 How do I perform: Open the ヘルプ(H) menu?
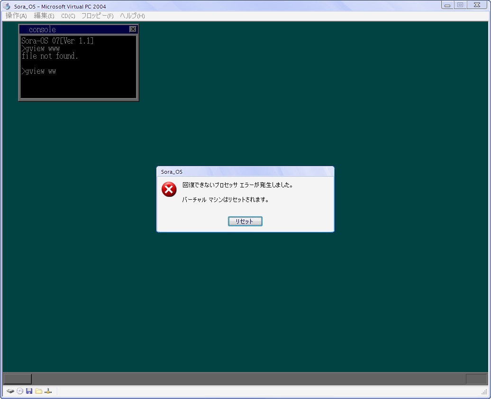(132, 16)
